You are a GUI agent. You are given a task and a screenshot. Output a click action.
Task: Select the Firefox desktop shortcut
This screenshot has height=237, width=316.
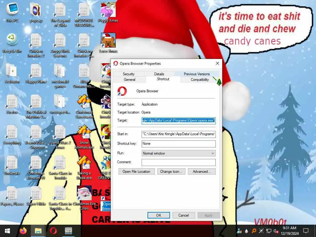tap(12, 104)
